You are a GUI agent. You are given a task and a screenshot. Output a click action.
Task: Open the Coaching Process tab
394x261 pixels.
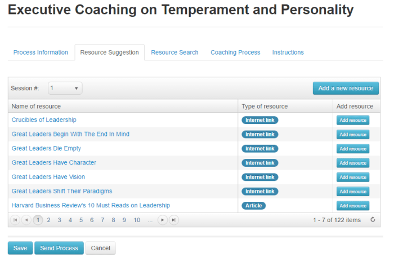(235, 52)
